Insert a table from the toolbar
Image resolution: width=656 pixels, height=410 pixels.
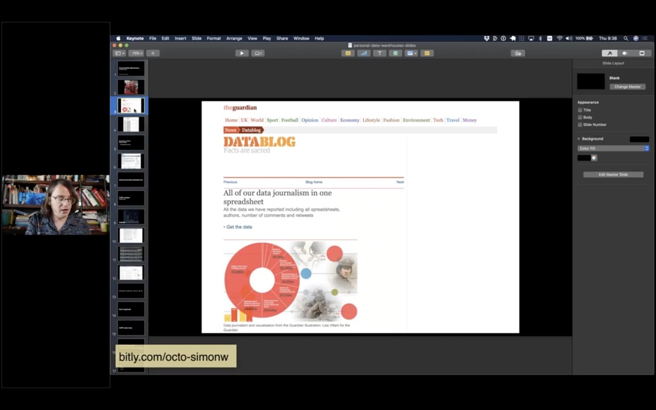[x=348, y=53]
